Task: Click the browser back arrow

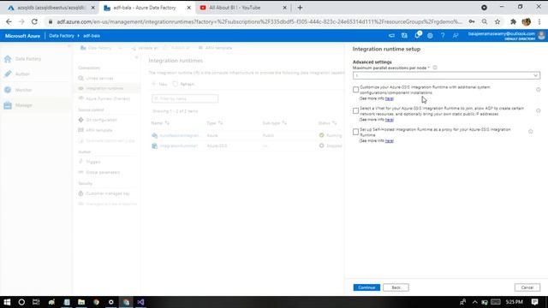Action: [x=9, y=21]
